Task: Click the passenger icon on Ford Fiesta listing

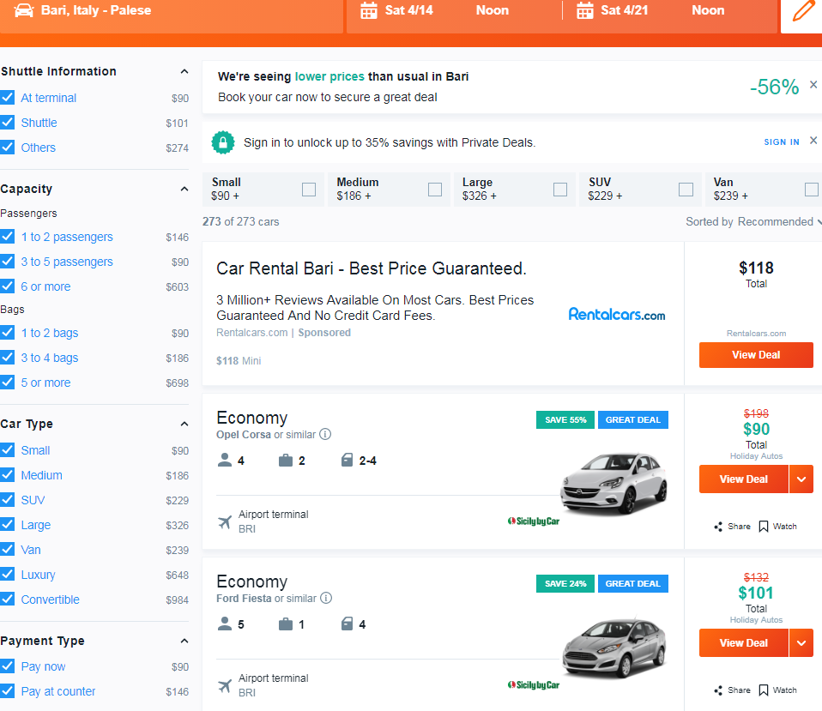Action: (224, 624)
